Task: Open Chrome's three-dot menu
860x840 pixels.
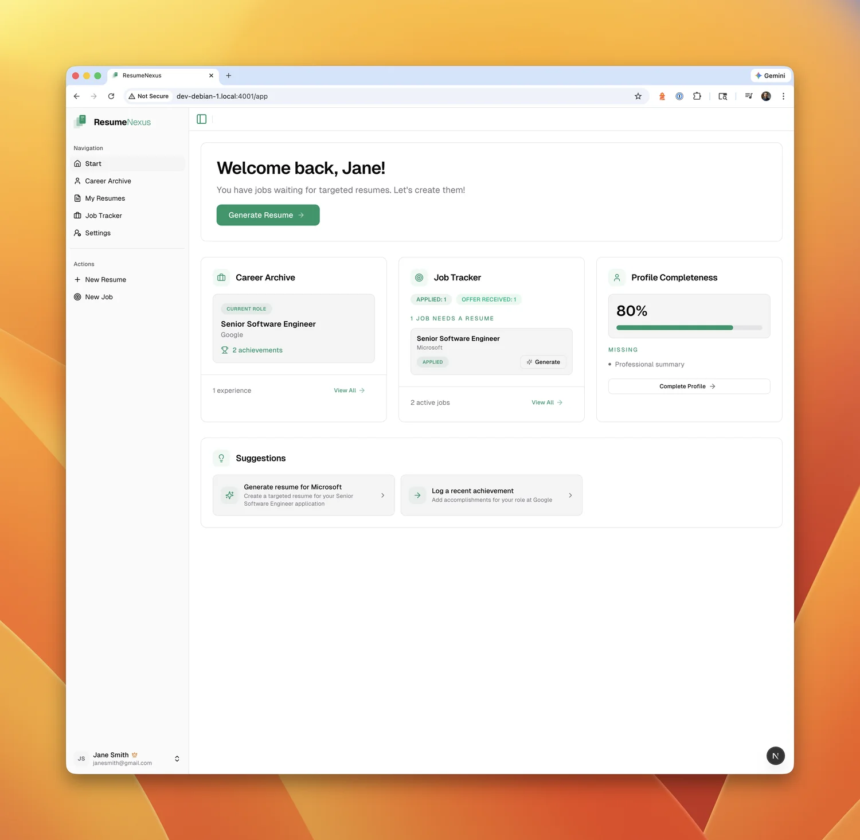Action: 783,96
